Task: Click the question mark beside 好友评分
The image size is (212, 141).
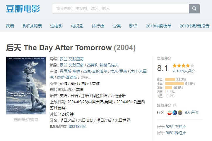Action: point(175,105)
